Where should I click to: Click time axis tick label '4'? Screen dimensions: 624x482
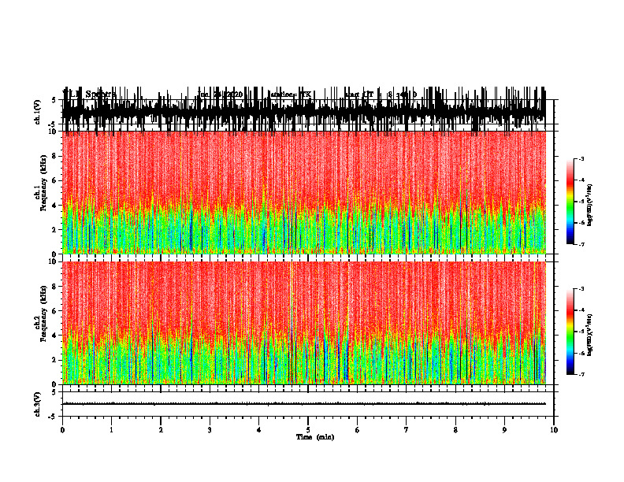click(x=259, y=430)
